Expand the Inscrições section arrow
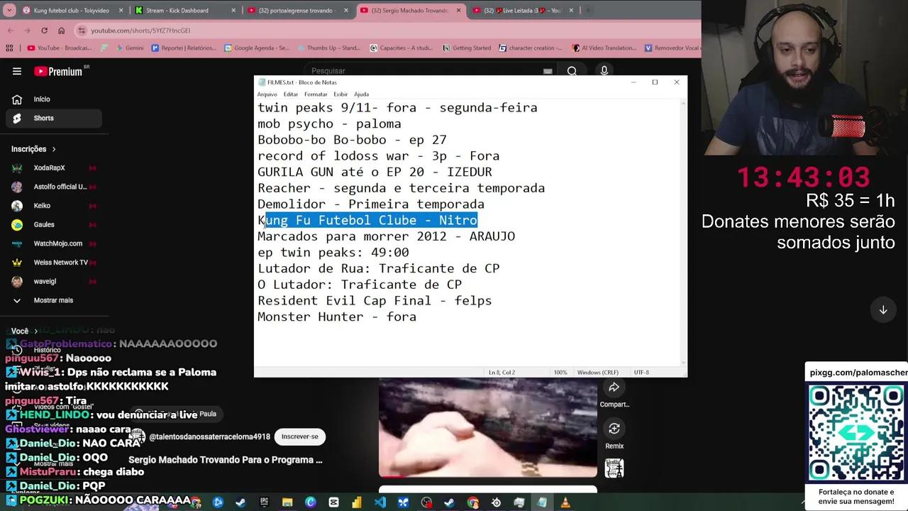This screenshot has width=908, height=511. (53, 149)
